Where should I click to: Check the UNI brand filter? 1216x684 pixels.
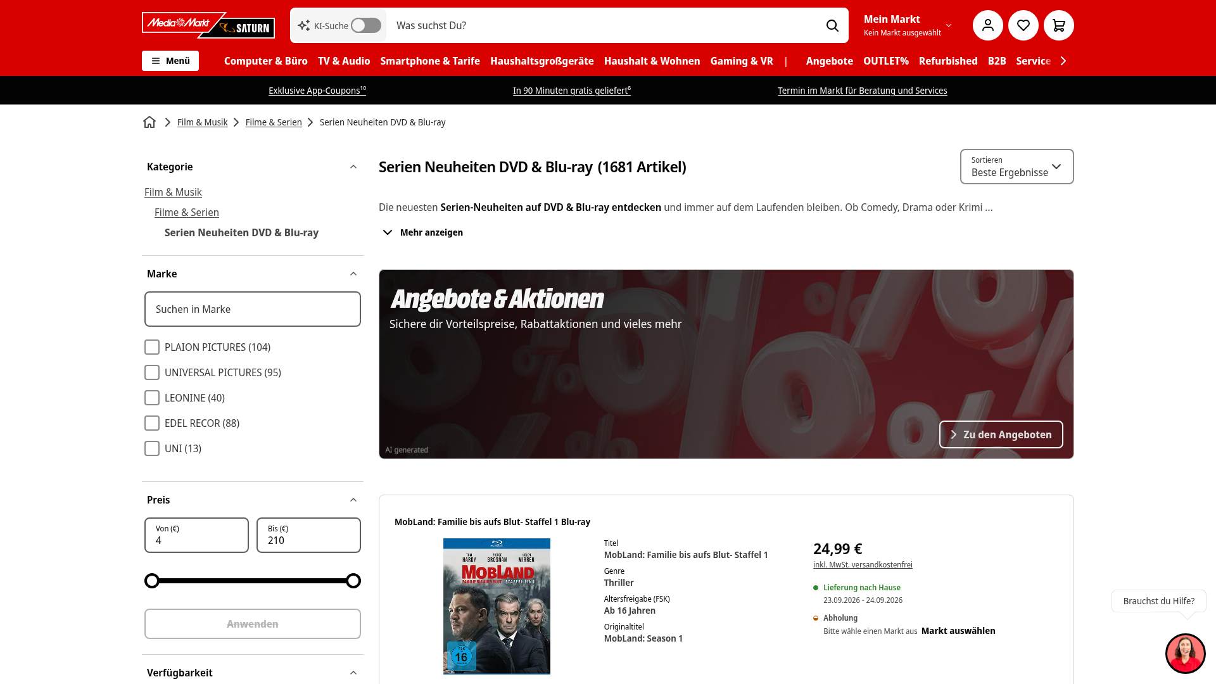[152, 448]
